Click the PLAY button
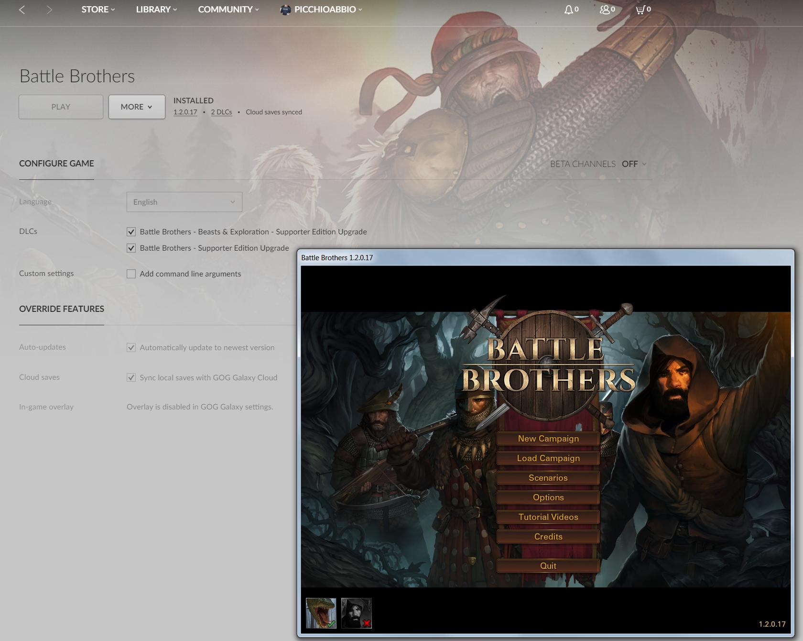This screenshot has height=641, width=803. point(61,107)
